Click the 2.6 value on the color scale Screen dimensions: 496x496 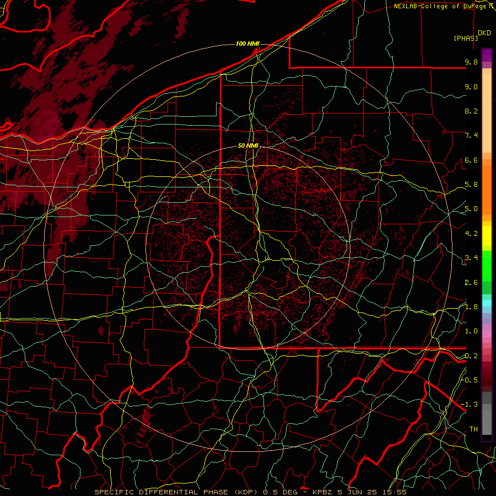tap(471, 283)
